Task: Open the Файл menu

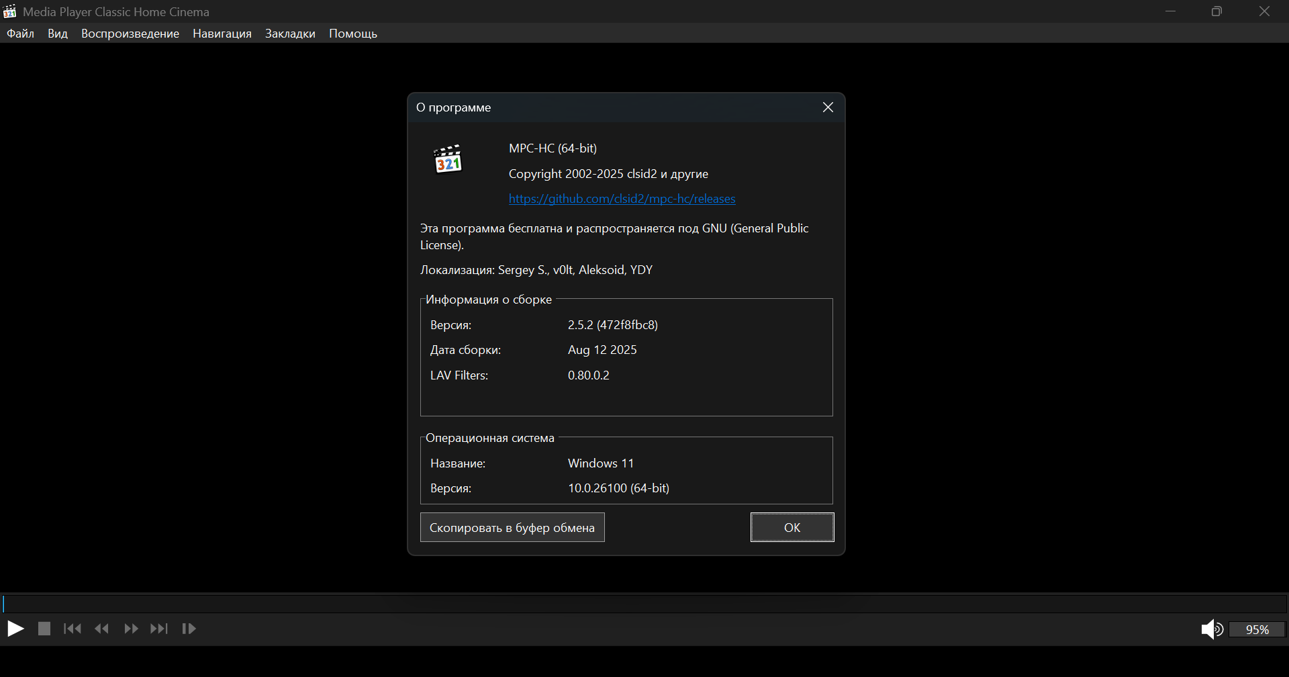Action: coord(21,34)
